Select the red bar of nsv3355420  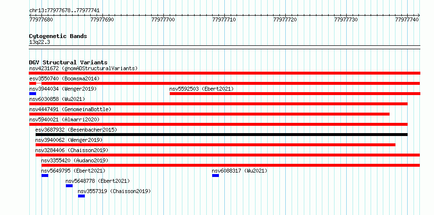[231, 165]
